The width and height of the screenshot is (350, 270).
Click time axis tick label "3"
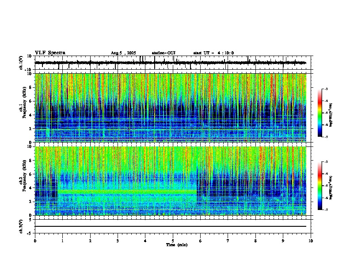coord(118,241)
